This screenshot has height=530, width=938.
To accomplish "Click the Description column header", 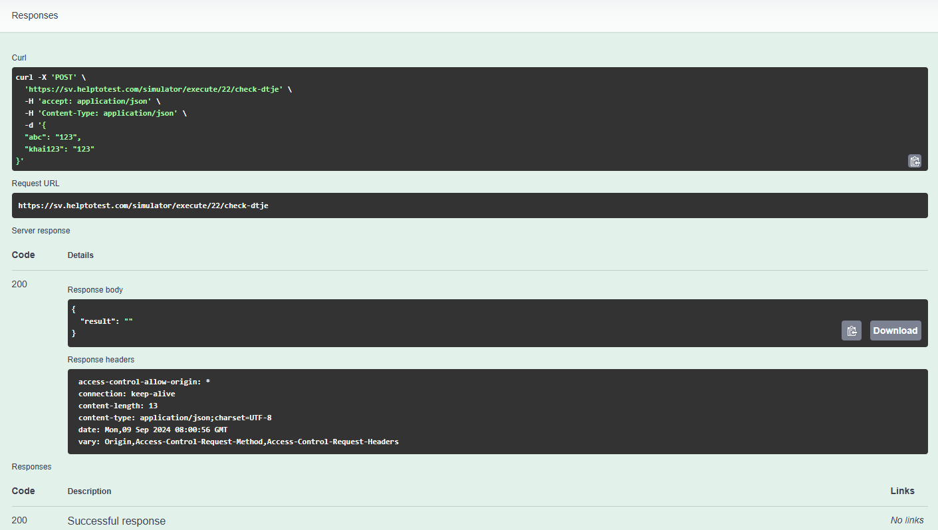I will click(90, 491).
